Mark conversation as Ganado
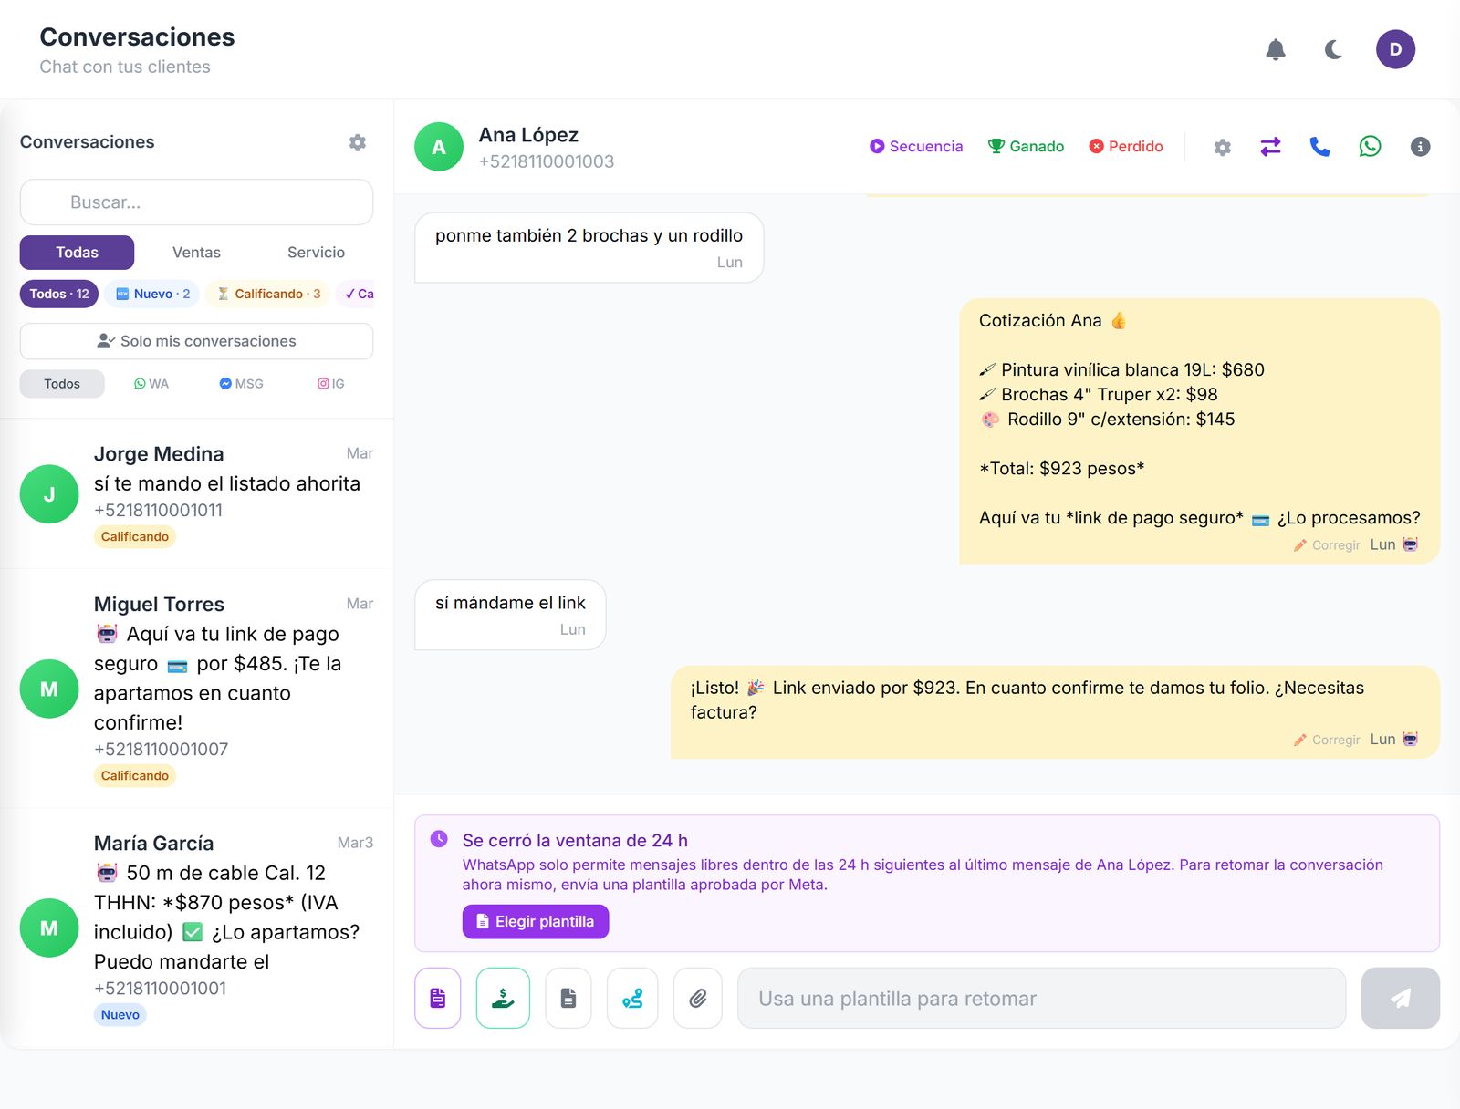The image size is (1460, 1109). 1027,146
